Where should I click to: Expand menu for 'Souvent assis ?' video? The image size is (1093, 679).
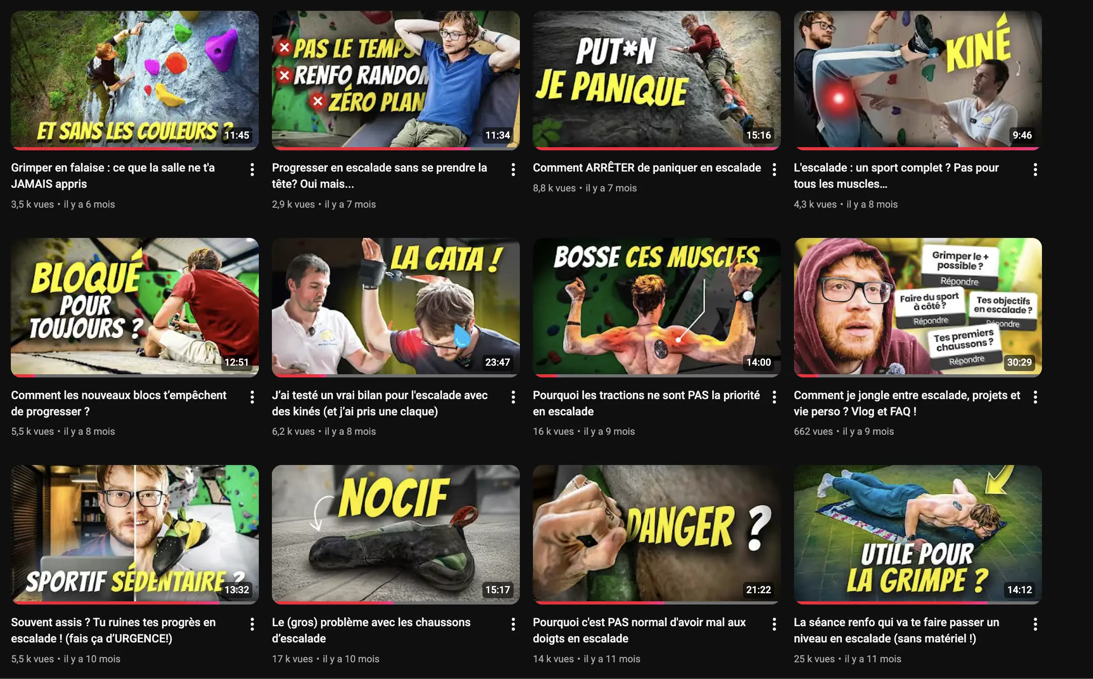pos(252,624)
